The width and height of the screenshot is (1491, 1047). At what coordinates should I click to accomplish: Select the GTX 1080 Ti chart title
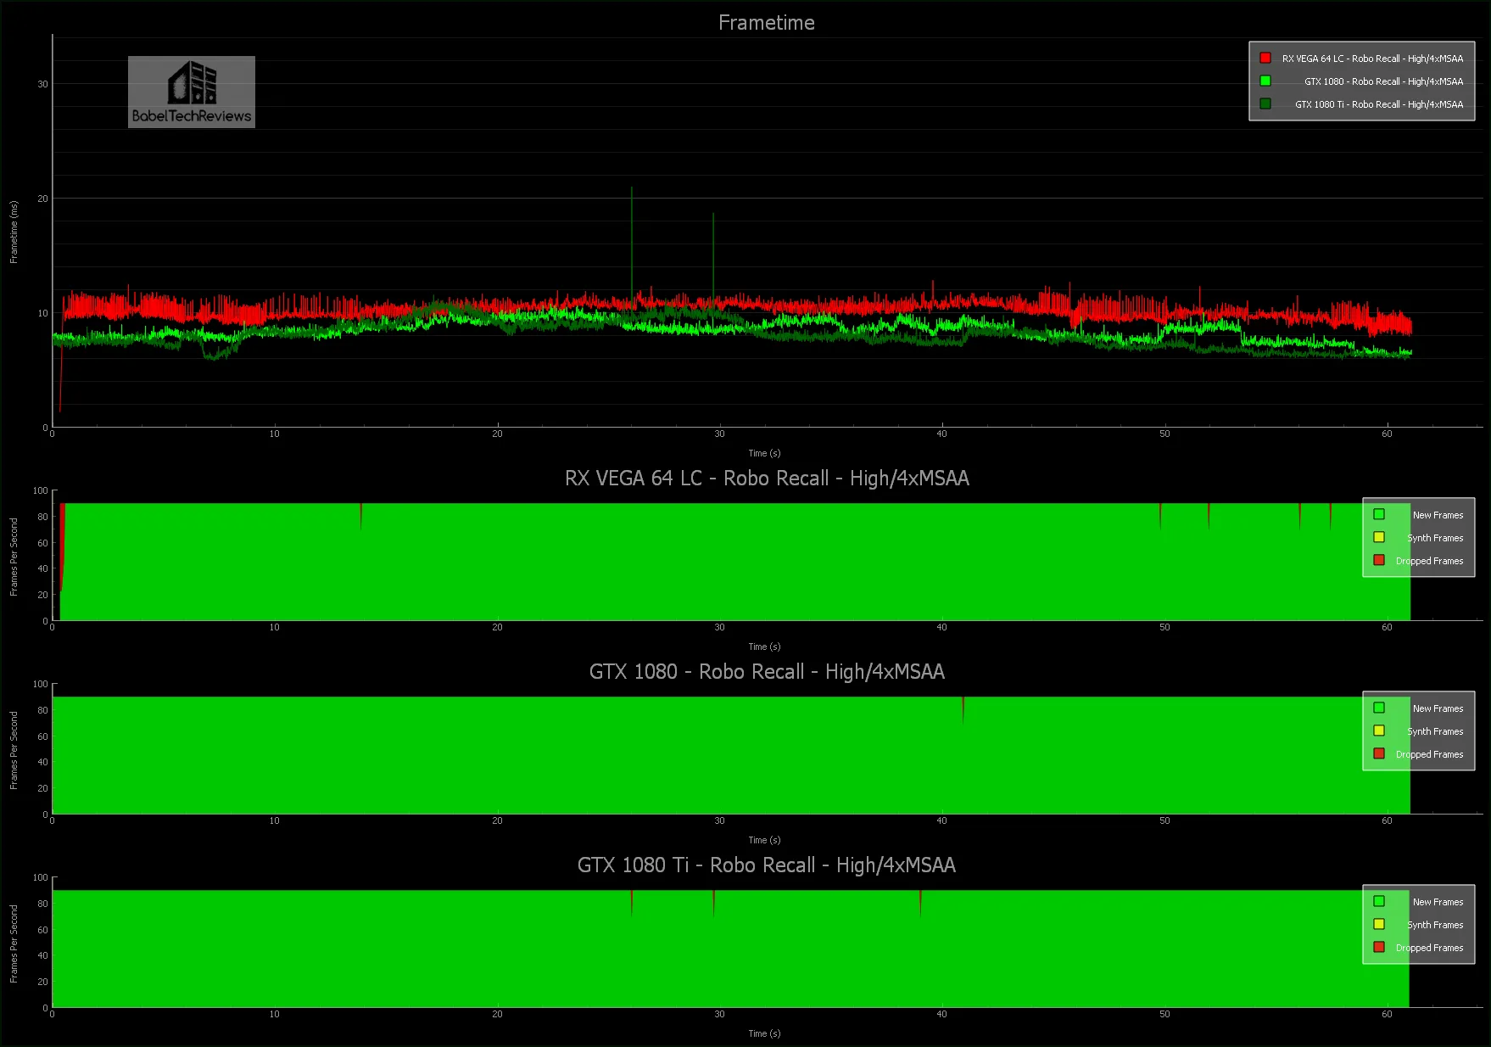pyautogui.click(x=766, y=865)
